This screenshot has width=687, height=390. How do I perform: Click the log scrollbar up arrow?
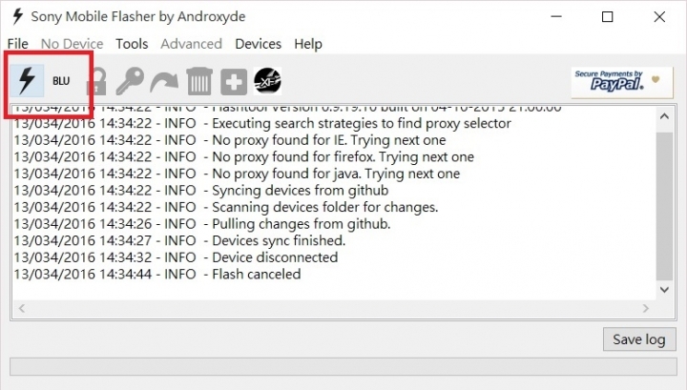coord(664,116)
